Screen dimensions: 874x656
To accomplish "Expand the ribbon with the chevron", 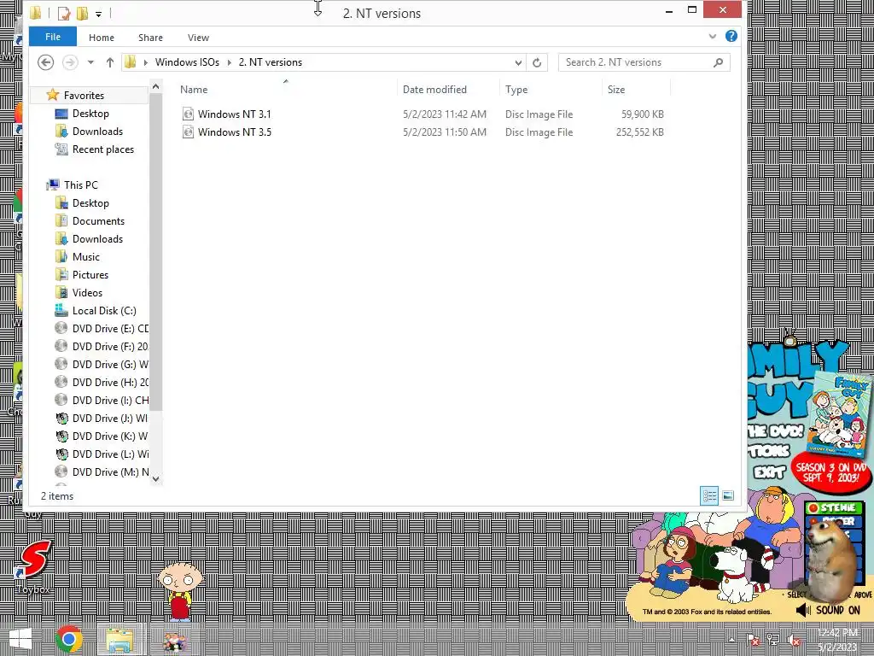I will pyautogui.click(x=713, y=36).
